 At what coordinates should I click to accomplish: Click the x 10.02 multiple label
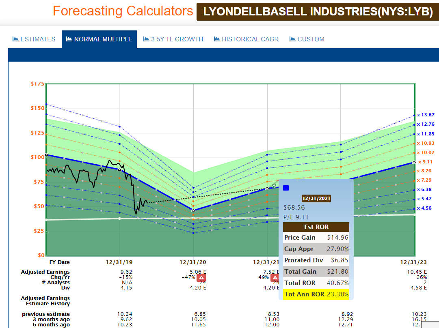pos(426,153)
